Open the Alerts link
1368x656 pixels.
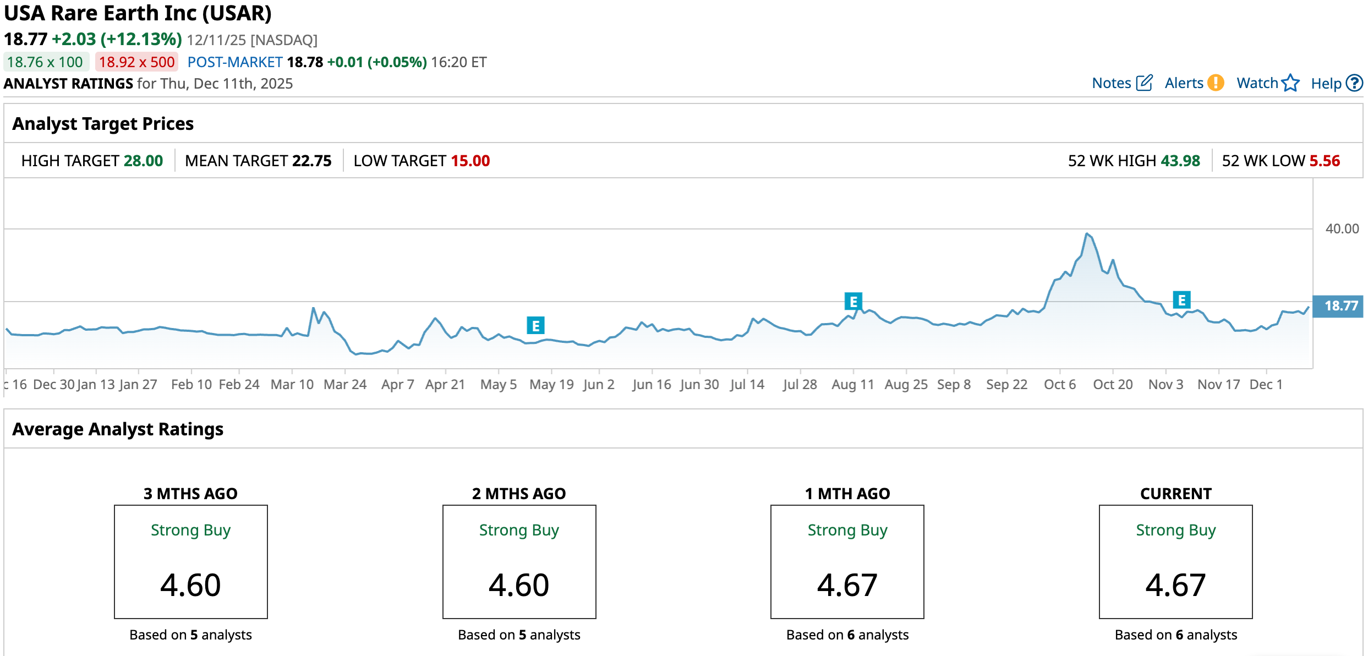[1184, 83]
